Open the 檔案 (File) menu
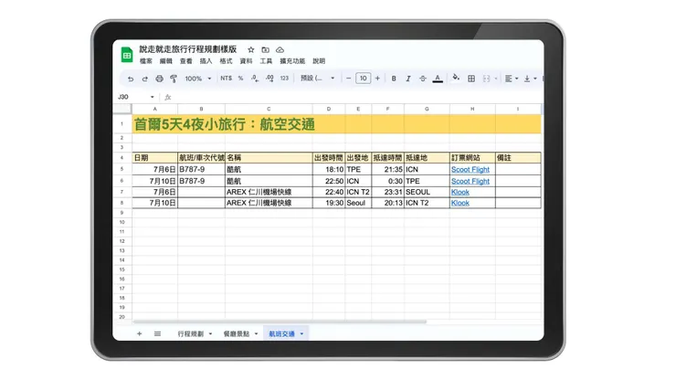The image size is (676, 380). coord(146,61)
